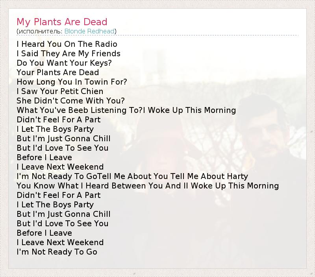Click the line She Didn't Come With You?

coord(70,101)
